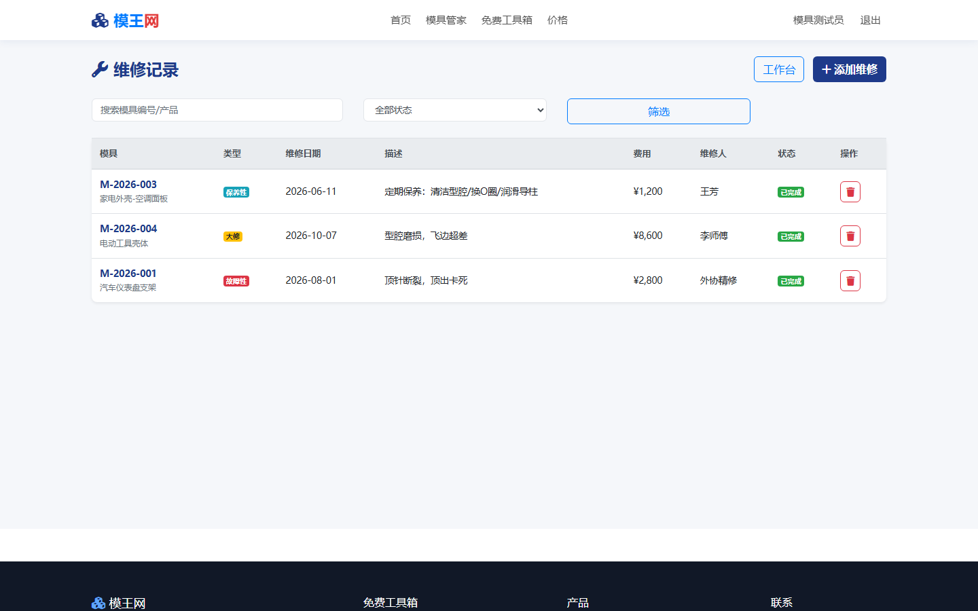Click the 费用 column header
Screen dimensions: 978x611
point(642,153)
